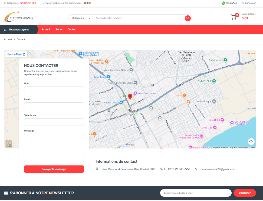Click the Keyboard shortcuts map link
Screen dimensions: 263x201
point(221,148)
